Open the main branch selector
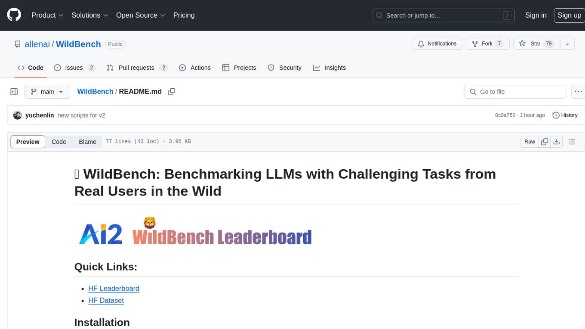This screenshot has width=585, height=329. point(47,92)
